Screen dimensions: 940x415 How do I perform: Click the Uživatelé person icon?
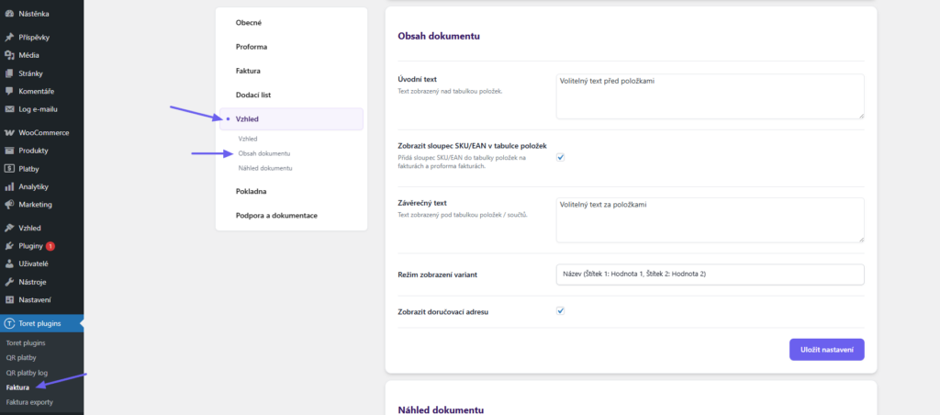click(x=9, y=264)
